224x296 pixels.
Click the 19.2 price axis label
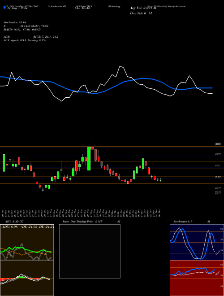(218, 165)
